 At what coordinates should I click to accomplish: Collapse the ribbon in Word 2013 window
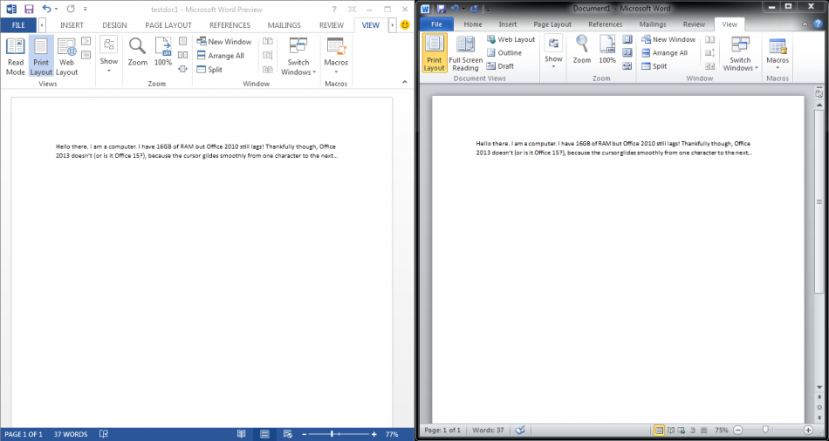404,82
